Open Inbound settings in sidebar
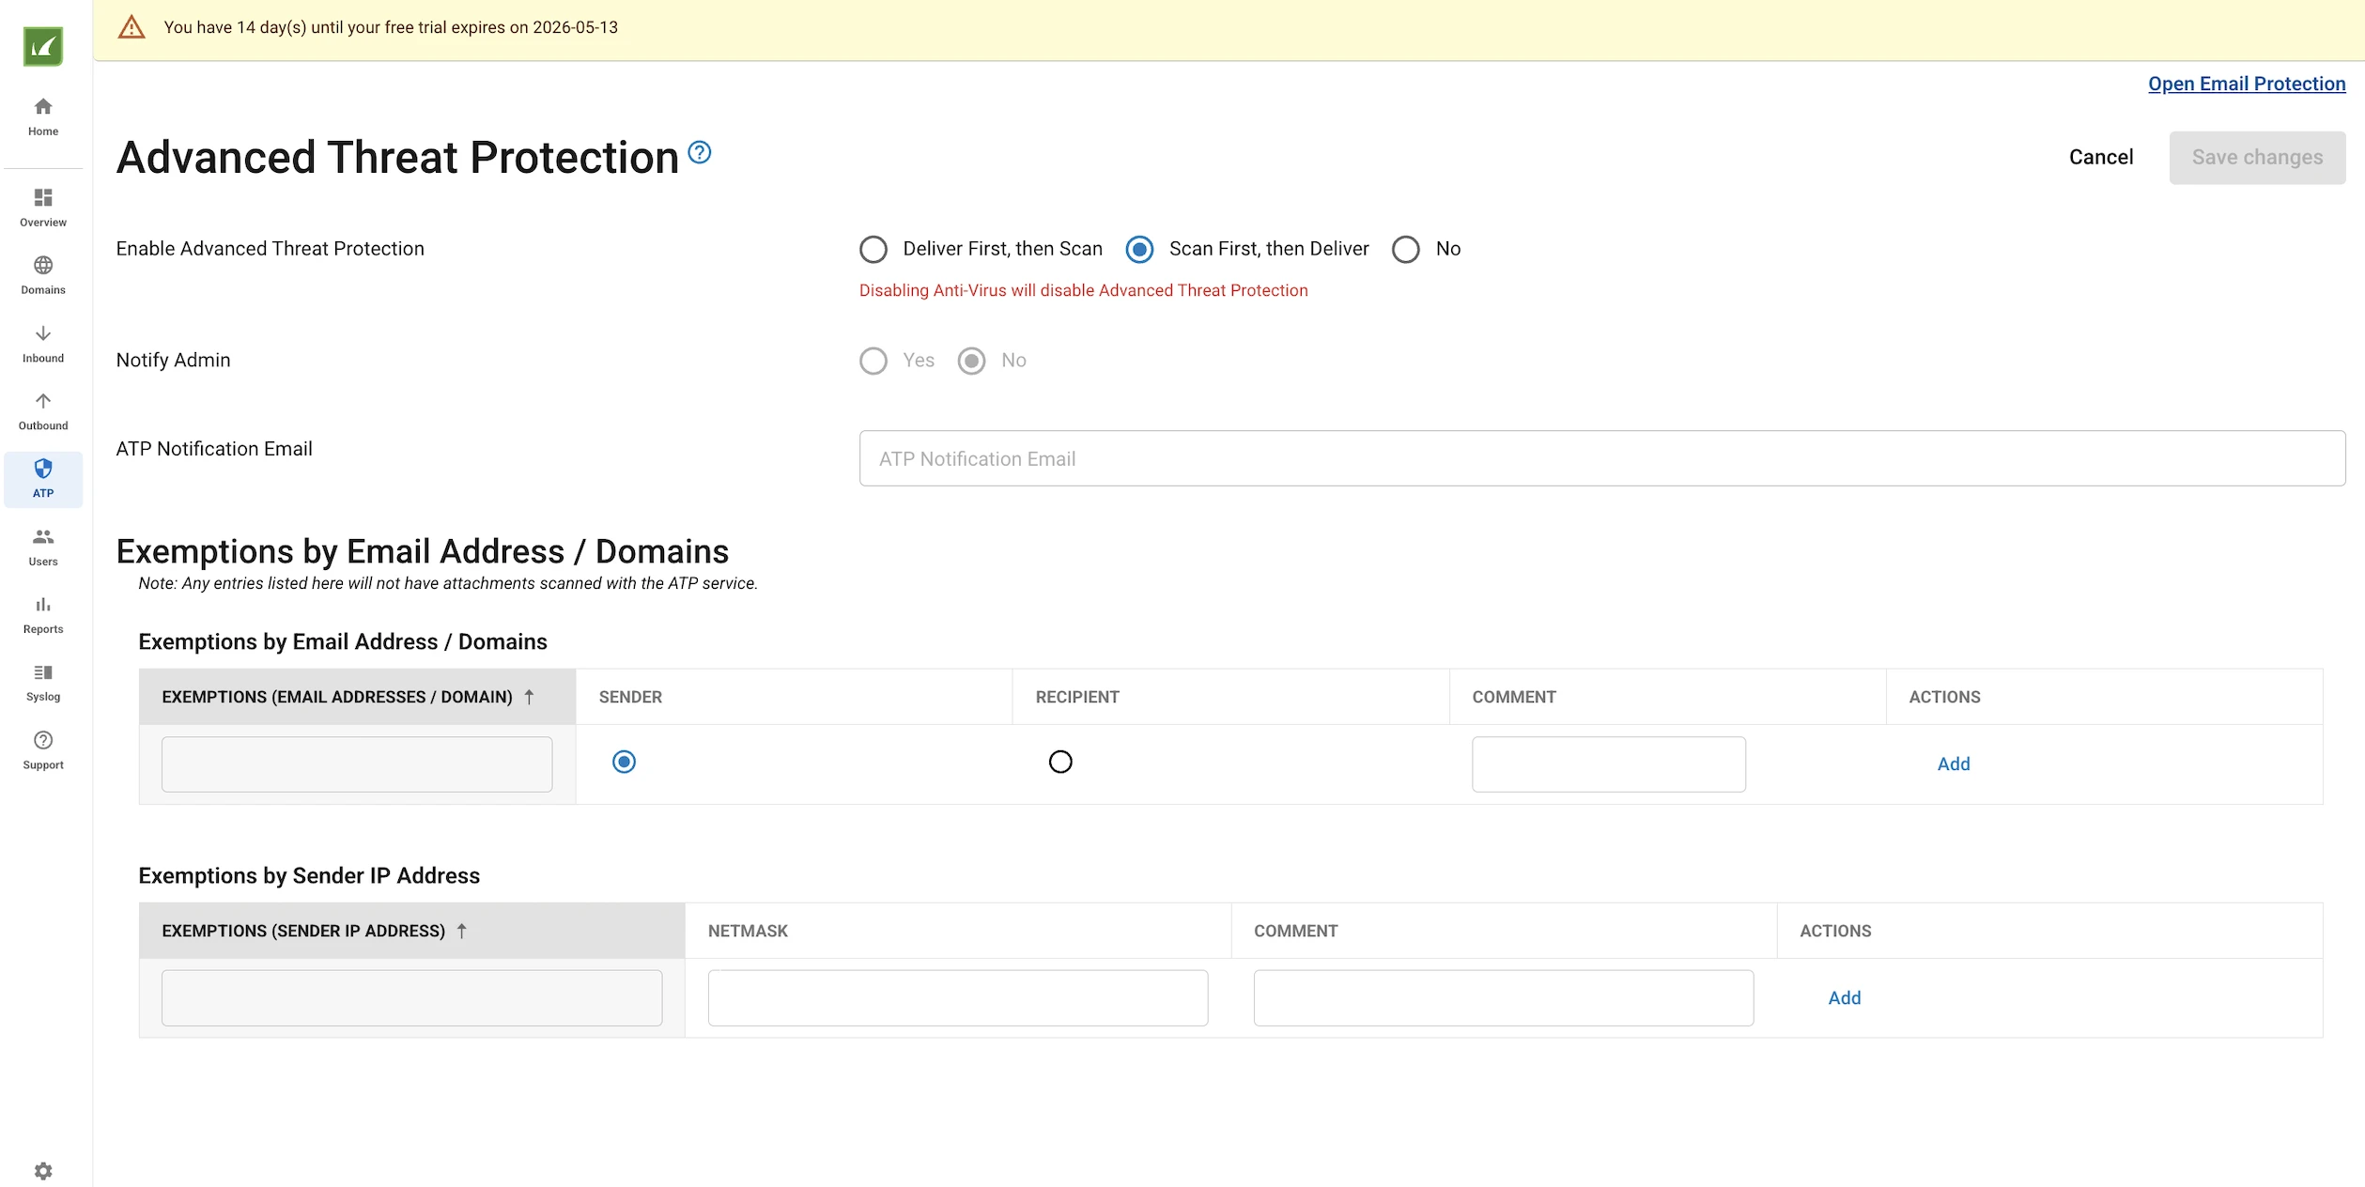This screenshot has height=1187, width=2365. (x=43, y=344)
